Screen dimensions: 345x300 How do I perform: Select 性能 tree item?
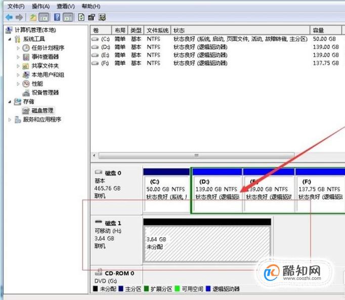click(x=37, y=83)
